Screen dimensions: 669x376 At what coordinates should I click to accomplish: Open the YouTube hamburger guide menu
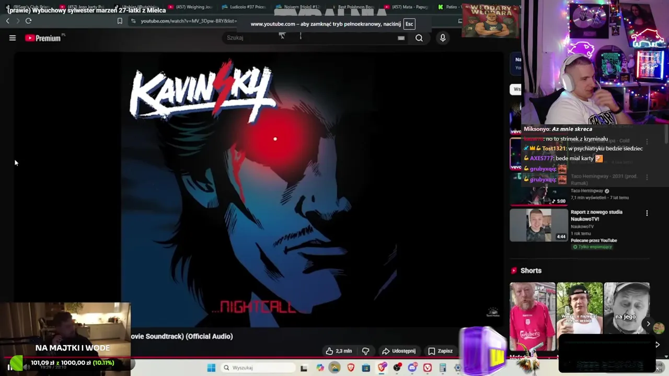point(13,38)
